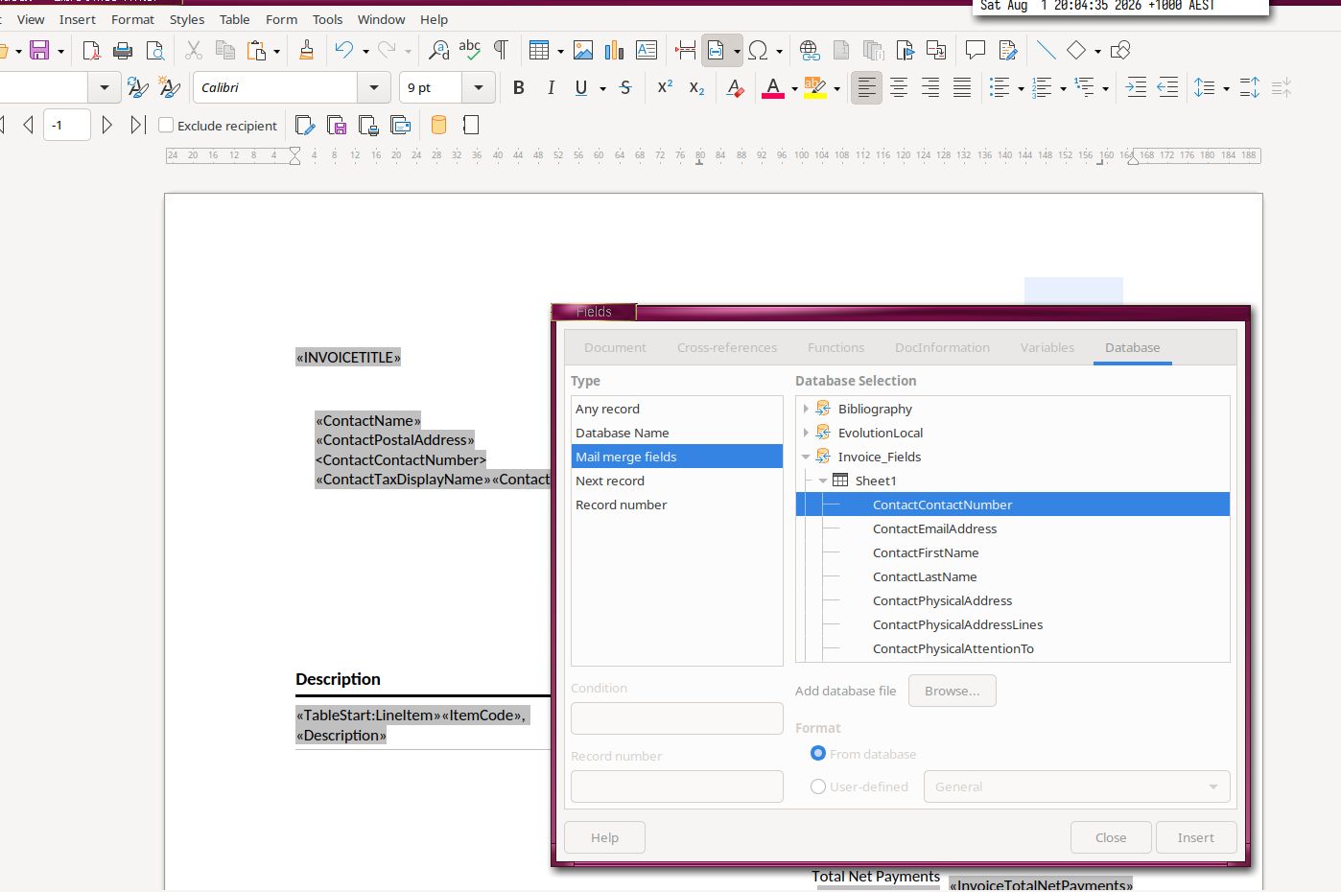Collapse Invoice_Fields database node
Screen dimensions: 1341x892
pos(806,457)
